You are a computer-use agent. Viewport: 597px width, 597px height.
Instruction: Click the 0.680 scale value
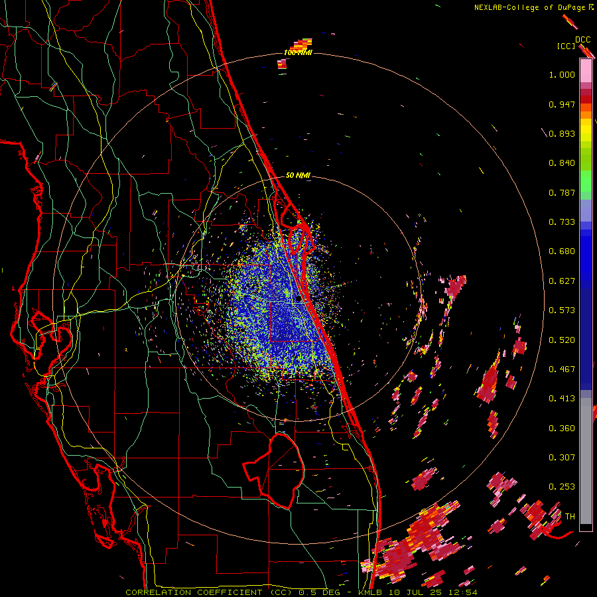click(x=562, y=251)
